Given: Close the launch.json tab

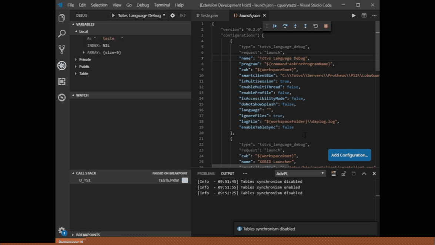Looking at the screenshot, I should (x=264, y=16).
